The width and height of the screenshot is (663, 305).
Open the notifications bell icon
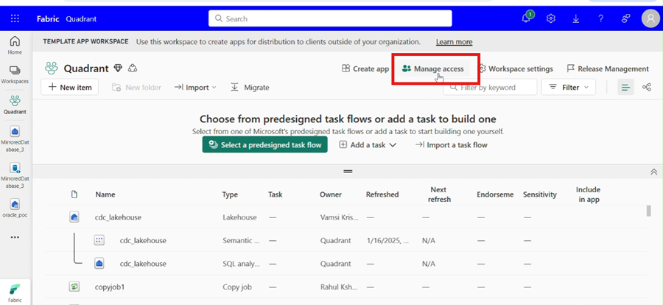(527, 18)
